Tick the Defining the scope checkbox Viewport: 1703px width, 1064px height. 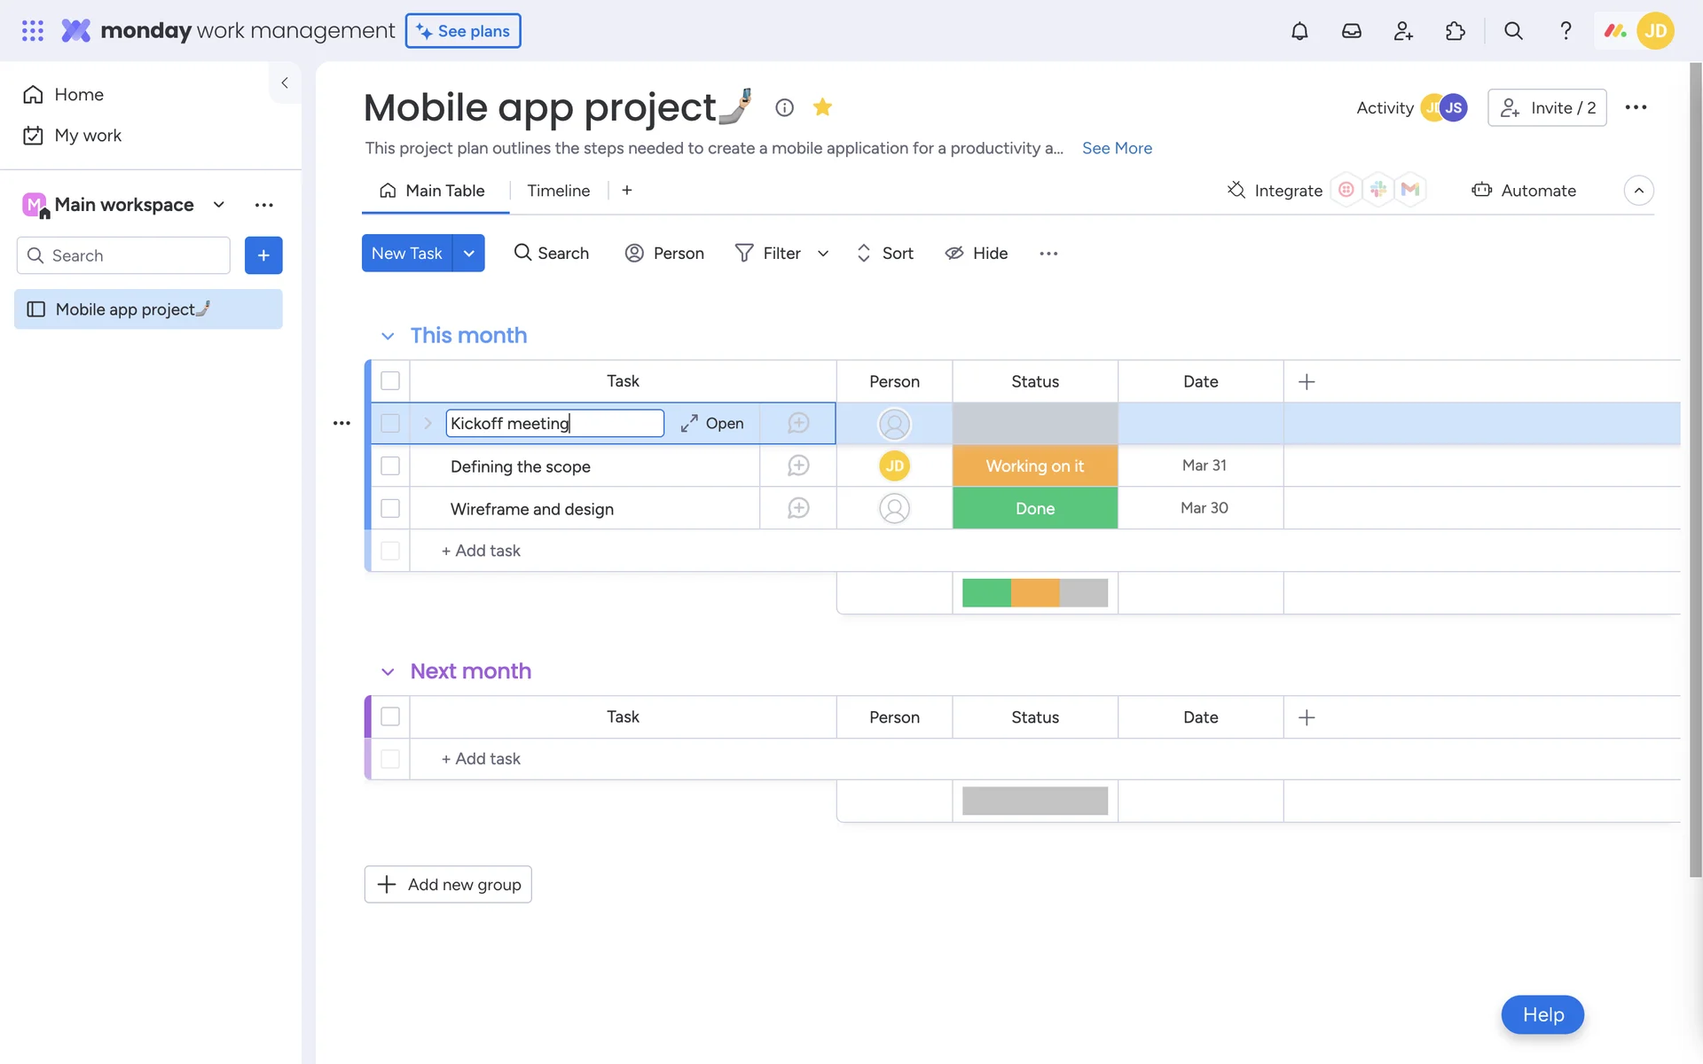[390, 465]
